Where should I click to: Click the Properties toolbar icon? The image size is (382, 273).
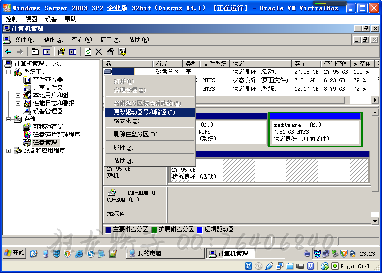tap(110, 52)
